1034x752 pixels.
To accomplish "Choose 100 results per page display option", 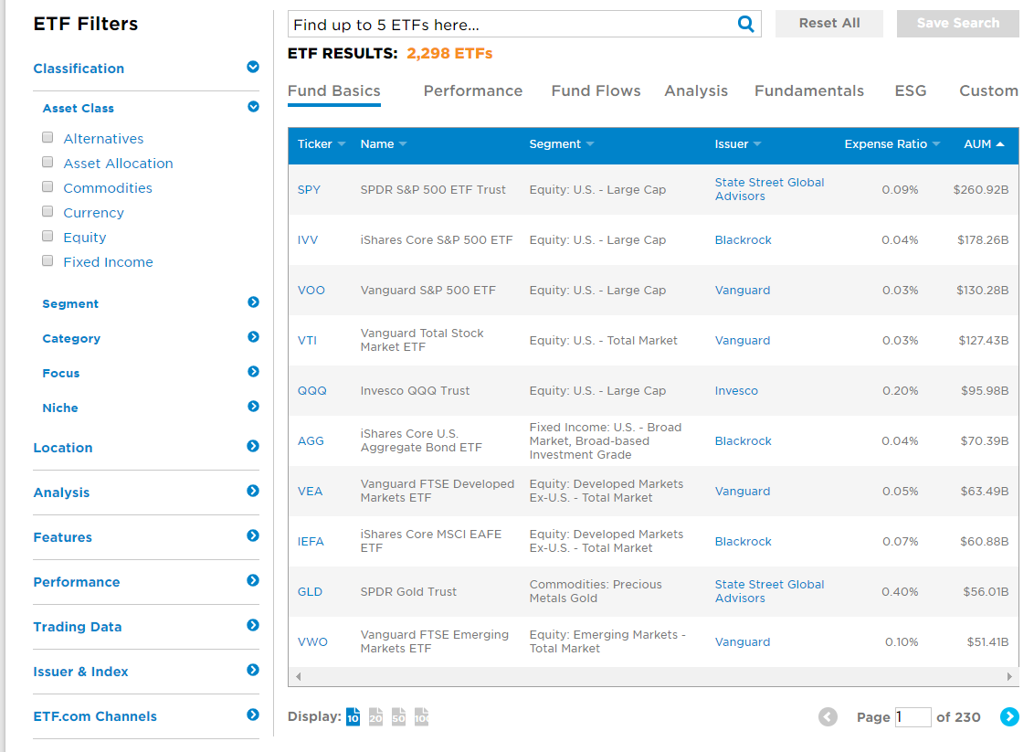I will click(x=421, y=717).
